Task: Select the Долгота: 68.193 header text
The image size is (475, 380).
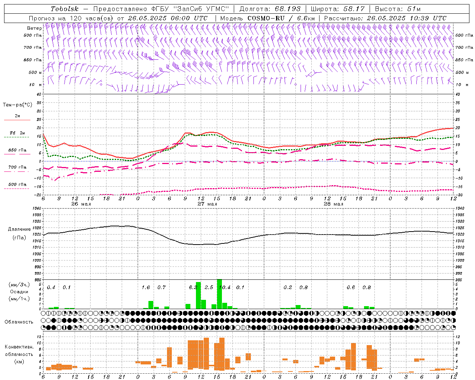Action: click(270, 9)
